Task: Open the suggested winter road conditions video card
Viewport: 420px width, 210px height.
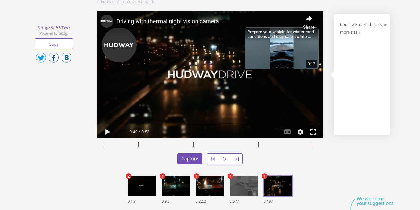Action: click(281, 48)
